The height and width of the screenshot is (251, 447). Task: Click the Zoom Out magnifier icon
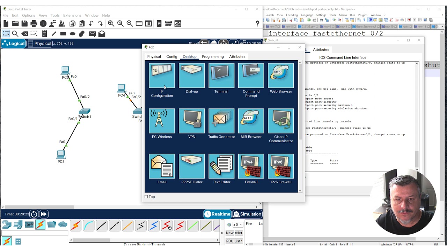tap(130, 24)
